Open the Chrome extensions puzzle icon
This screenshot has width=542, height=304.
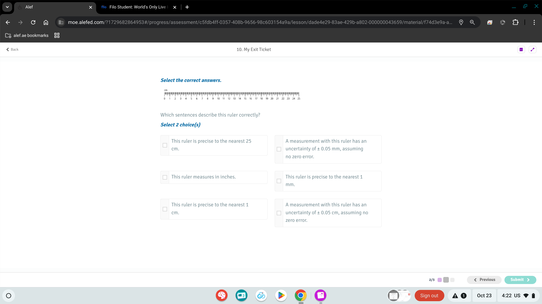[515, 23]
